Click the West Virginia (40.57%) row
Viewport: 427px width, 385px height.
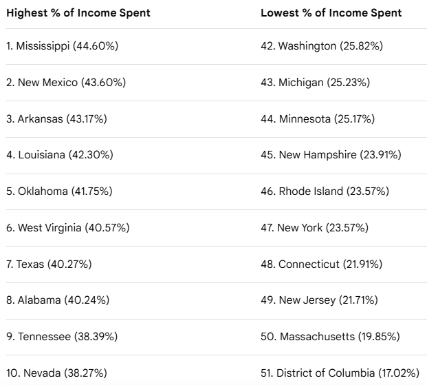coord(68,228)
